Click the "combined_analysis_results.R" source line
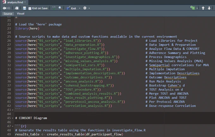 point(68,94)
